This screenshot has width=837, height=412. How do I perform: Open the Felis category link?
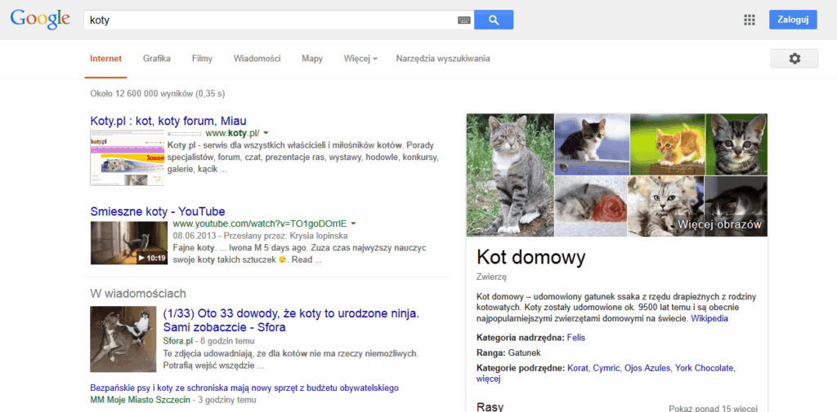[576, 338]
